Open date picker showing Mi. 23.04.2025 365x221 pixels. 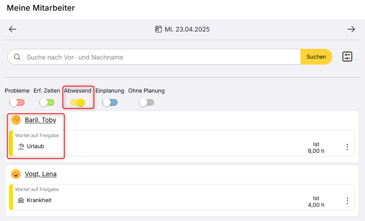coord(187,30)
